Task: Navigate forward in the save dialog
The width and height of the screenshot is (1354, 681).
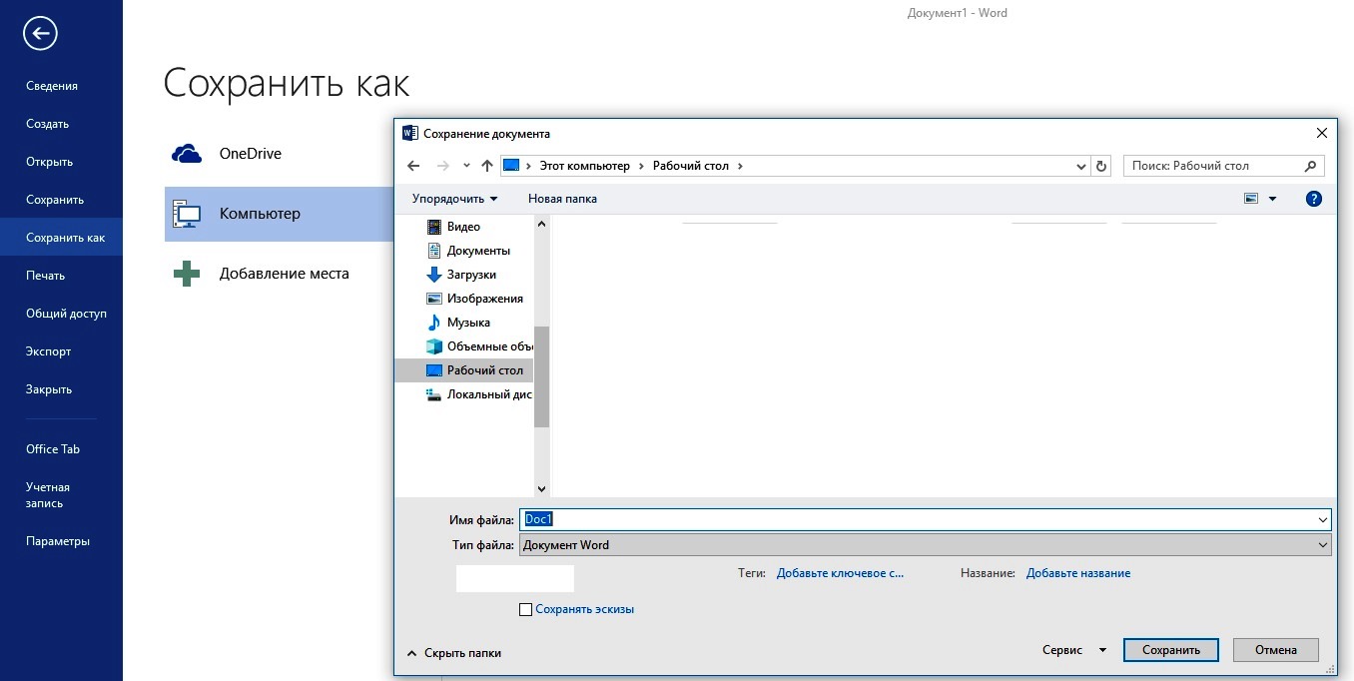Action: click(x=443, y=166)
